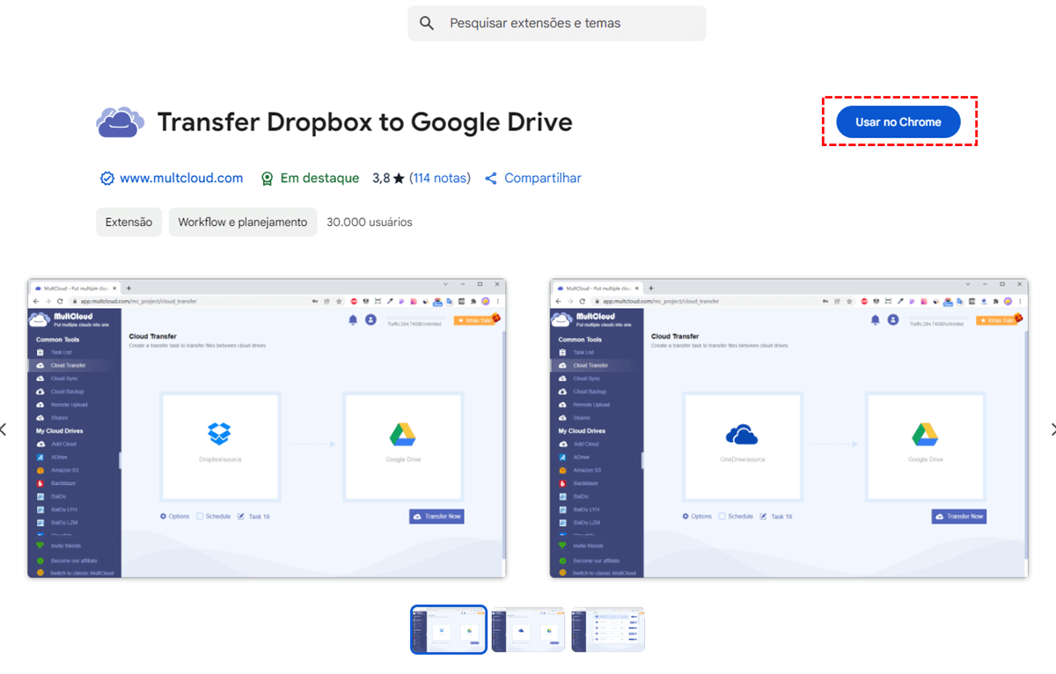1056x674 pixels.
Task: Select the Em destaque label
Action: tap(319, 178)
